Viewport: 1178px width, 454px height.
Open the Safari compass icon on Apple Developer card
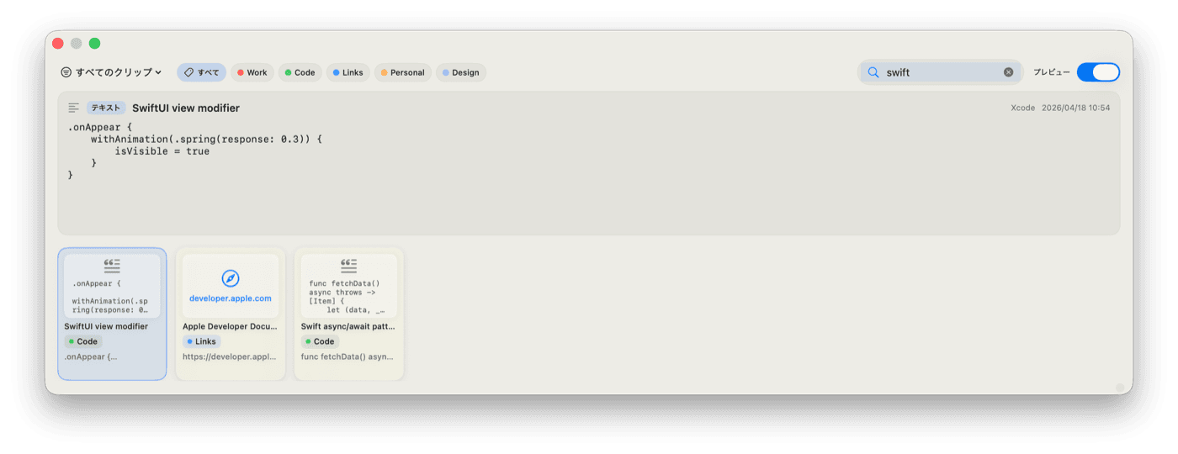pos(231,278)
